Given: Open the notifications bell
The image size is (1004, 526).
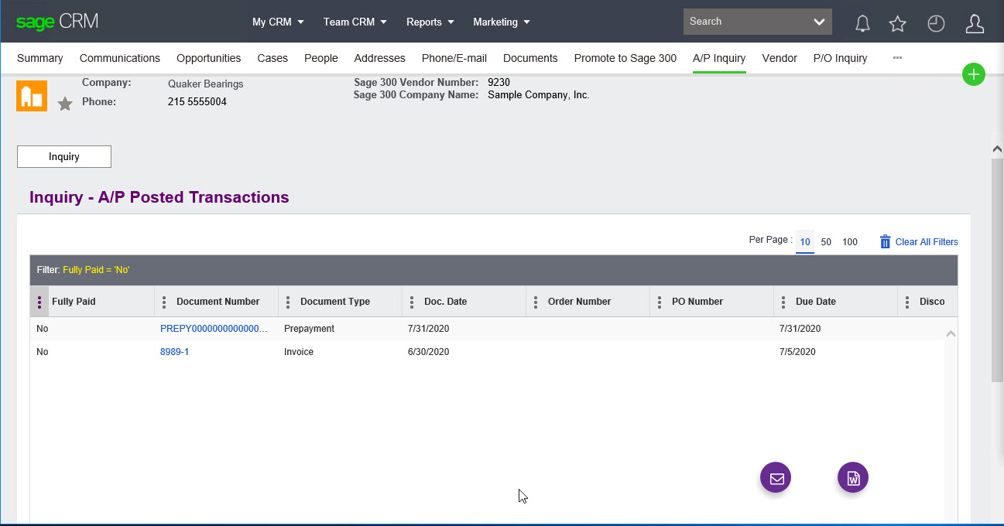Looking at the screenshot, I should [862, 23].
